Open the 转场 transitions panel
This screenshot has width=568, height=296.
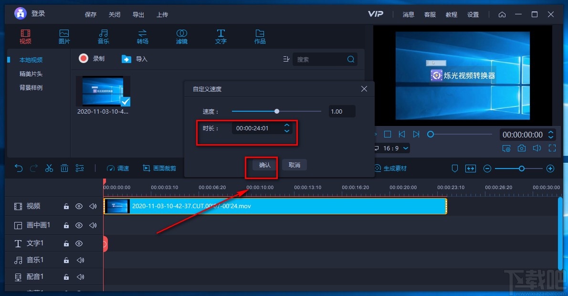tap(142, 36)
